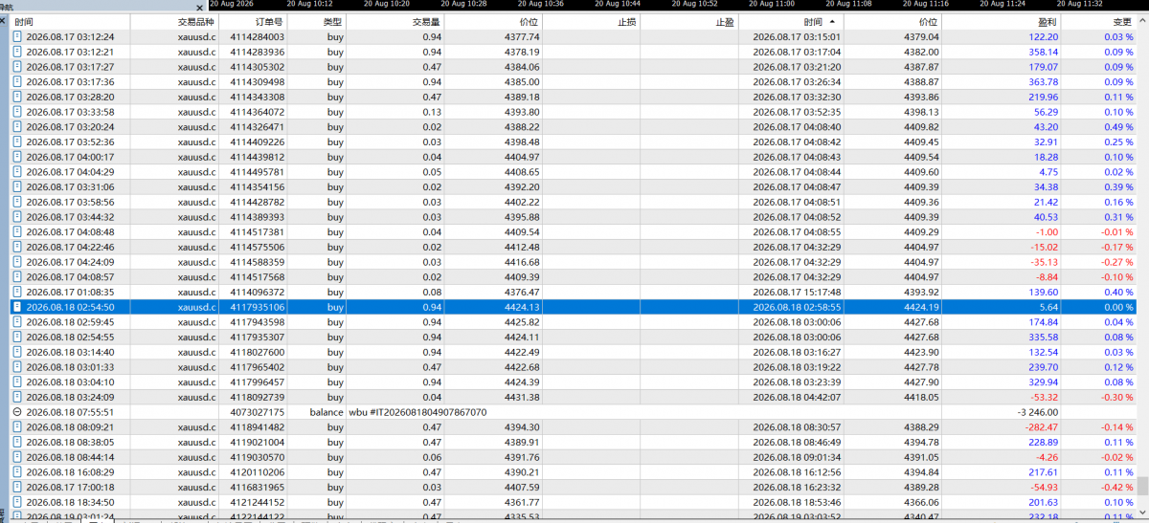Close the navigator panel with the X button
Viewport: 1149px width, 523px height.
tap(199, 7)
